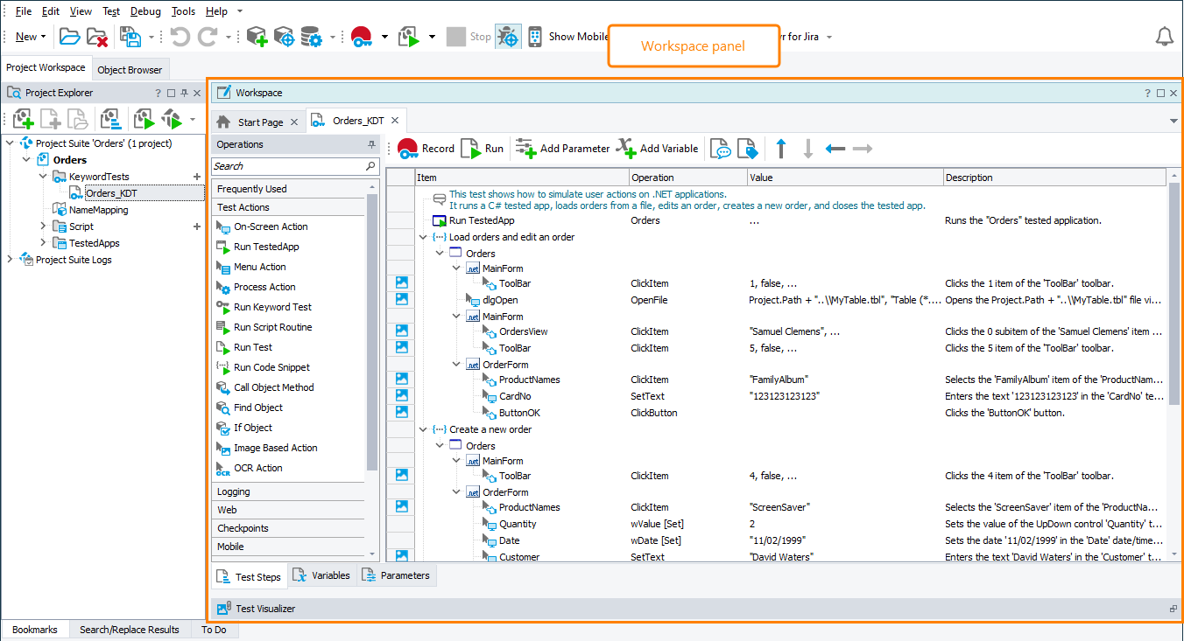1184x641 pixels.
Task: Click the Run button above the test steps
Action: [483, 148]
